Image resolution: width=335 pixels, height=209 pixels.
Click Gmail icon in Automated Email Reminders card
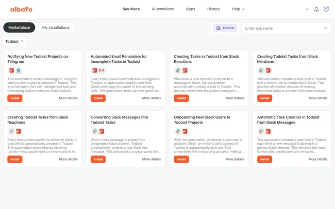coord(102,71)
